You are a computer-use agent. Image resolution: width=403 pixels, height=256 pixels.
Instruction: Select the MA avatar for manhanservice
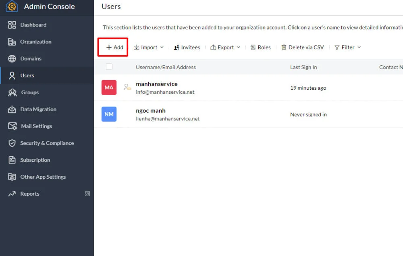[x=109, y=87]
